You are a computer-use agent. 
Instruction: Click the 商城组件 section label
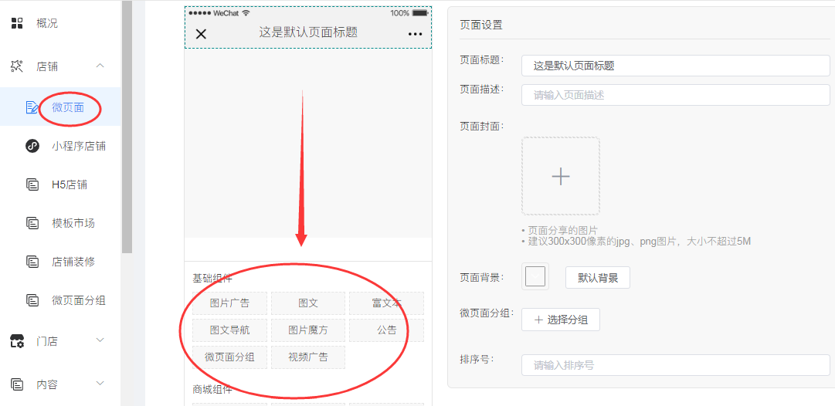[x=212, y=389]
